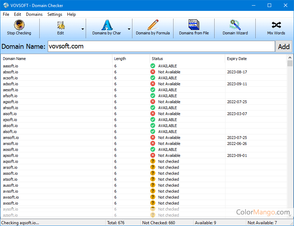Click red X icon for amsoft.io

click(153, 137)
